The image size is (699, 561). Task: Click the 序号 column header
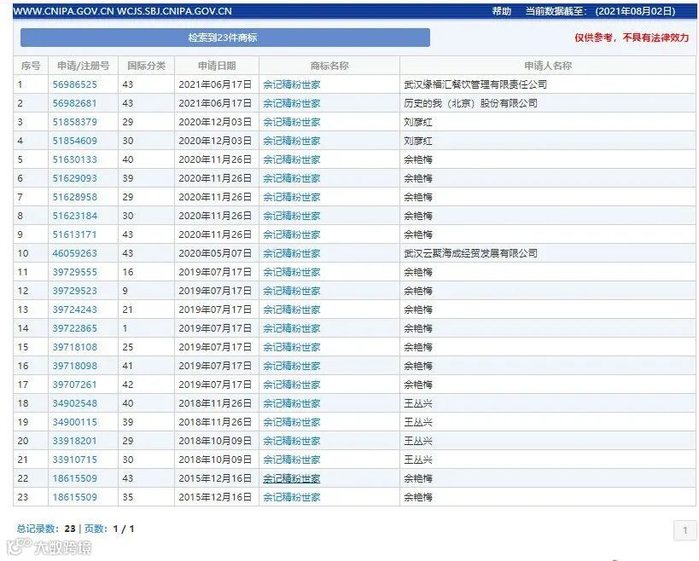pos(31,66)
